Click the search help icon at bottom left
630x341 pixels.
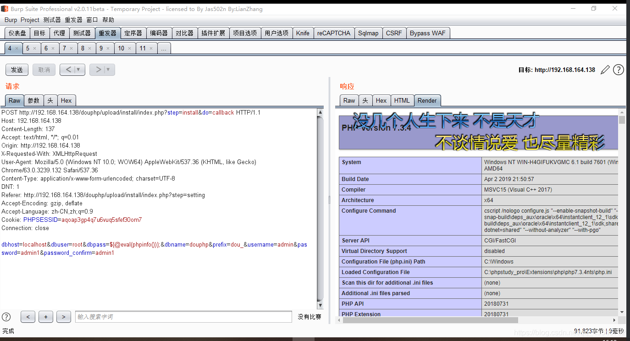(x=6, y=317)
